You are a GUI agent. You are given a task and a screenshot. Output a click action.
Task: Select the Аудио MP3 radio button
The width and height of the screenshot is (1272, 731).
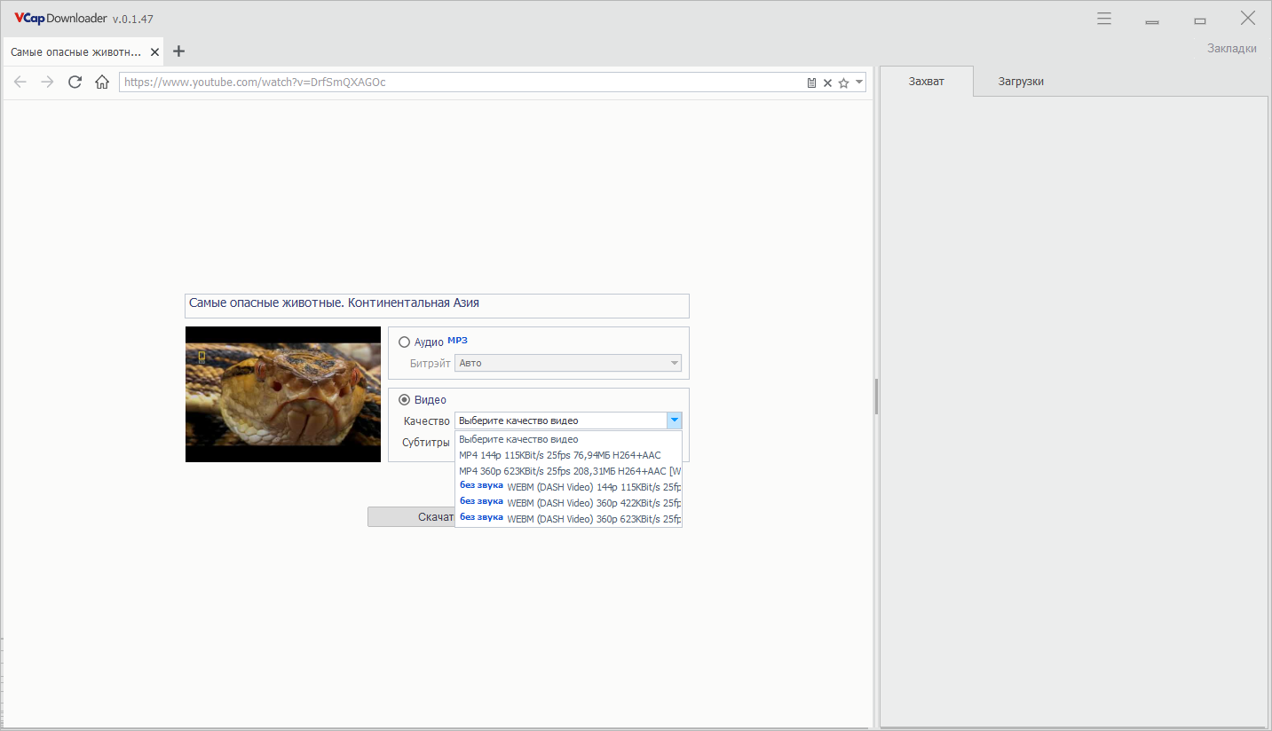[x=405, y=342]
